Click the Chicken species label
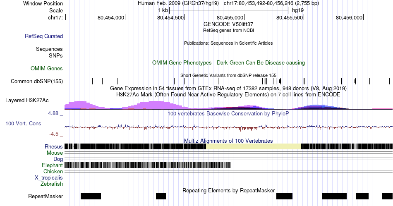Image resolution: width=393 pixels, height=206 pixels. point(53,171)
